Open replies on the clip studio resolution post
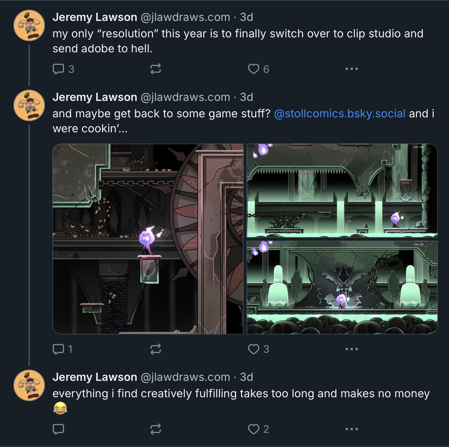 click(x=59, y=68)
